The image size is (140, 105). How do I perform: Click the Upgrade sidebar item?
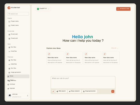[x=11, y=88]
